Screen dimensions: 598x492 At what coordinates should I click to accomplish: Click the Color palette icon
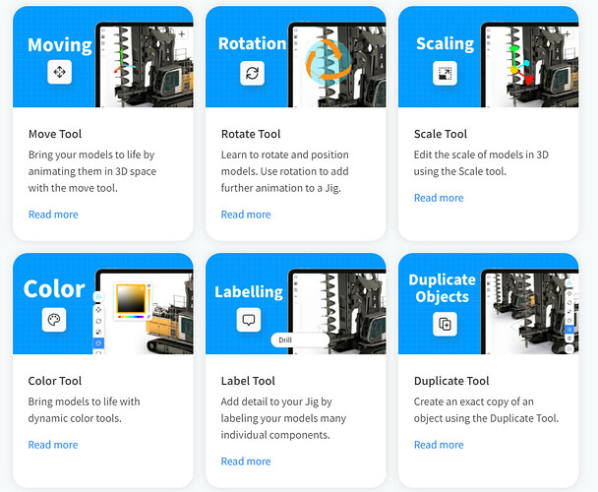pyautogui.click(x=54, y=320)
